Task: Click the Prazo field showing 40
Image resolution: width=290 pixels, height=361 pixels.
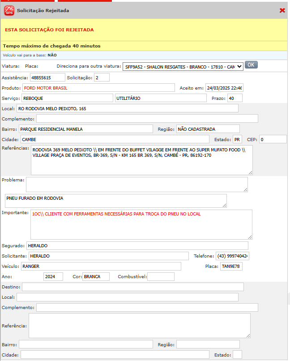Action: click(x=235, y=98)
